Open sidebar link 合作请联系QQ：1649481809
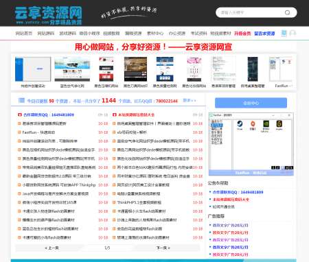 pos(238,192)
